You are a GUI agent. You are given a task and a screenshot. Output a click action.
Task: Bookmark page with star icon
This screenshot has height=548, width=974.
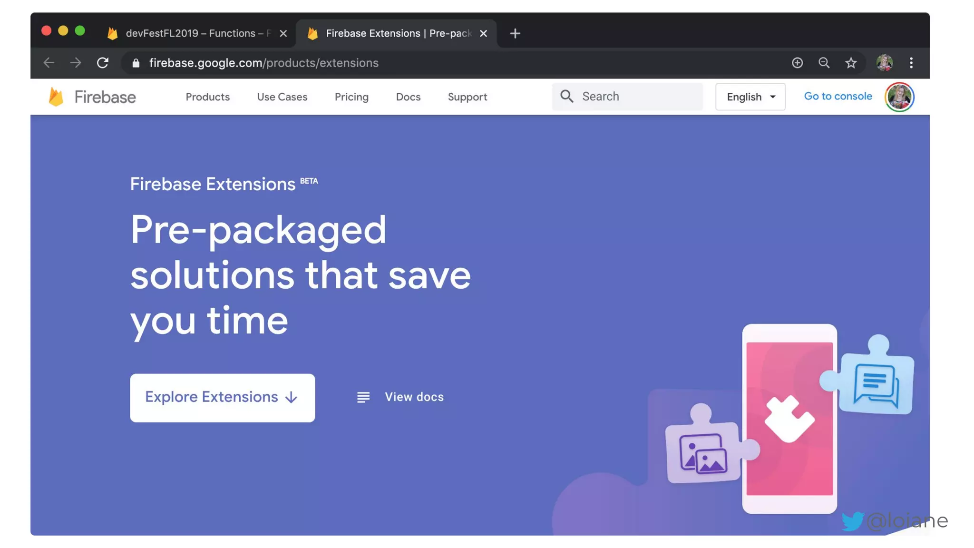pyautogui.click(x=851, y=63)
